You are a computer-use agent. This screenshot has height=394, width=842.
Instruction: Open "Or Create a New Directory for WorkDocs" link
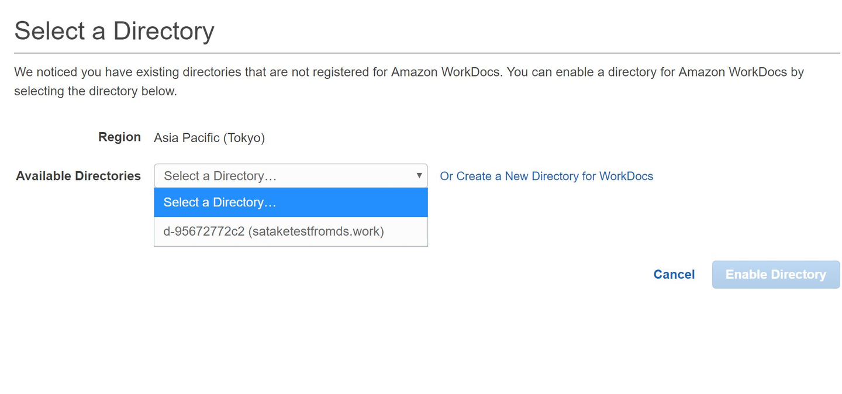coord(546,177)
